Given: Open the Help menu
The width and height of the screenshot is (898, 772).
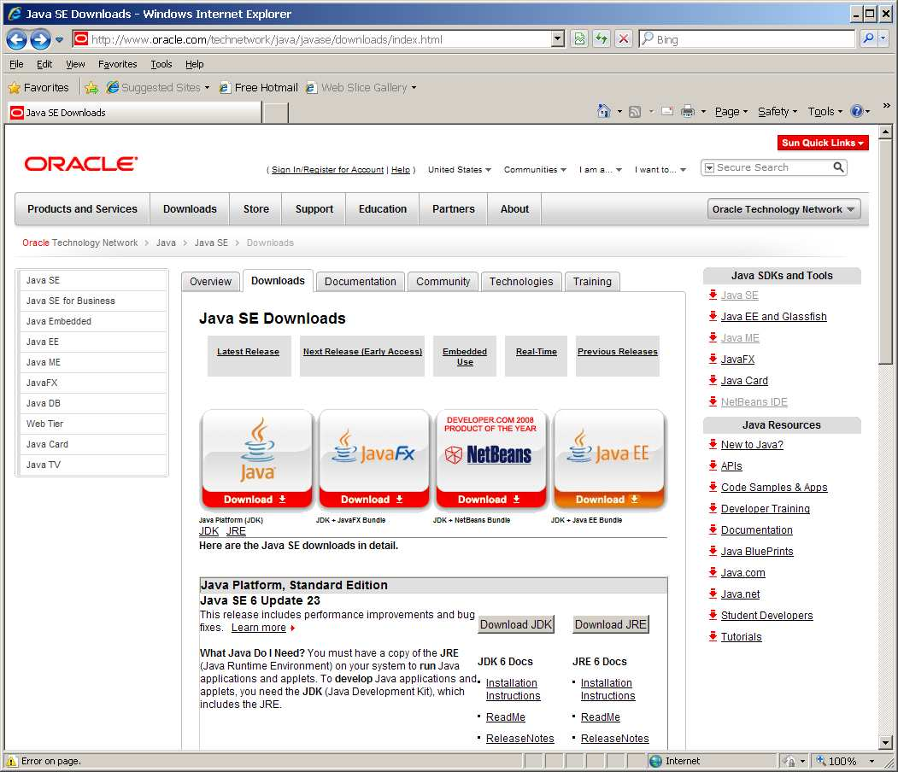Looking at the screenshot, I should 194,64.
